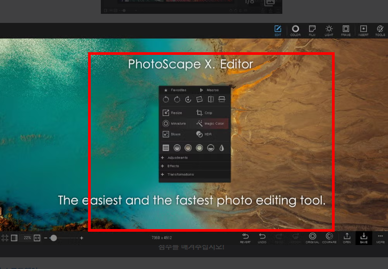388x269 pixels.
Task: Switch to the LIGHT tab
Action: tap(329, 31)
